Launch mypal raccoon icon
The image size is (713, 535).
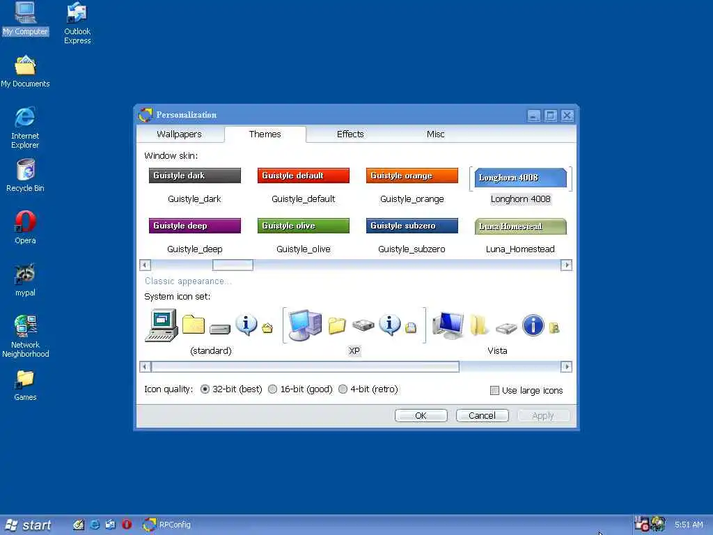(x=25, y=280)
